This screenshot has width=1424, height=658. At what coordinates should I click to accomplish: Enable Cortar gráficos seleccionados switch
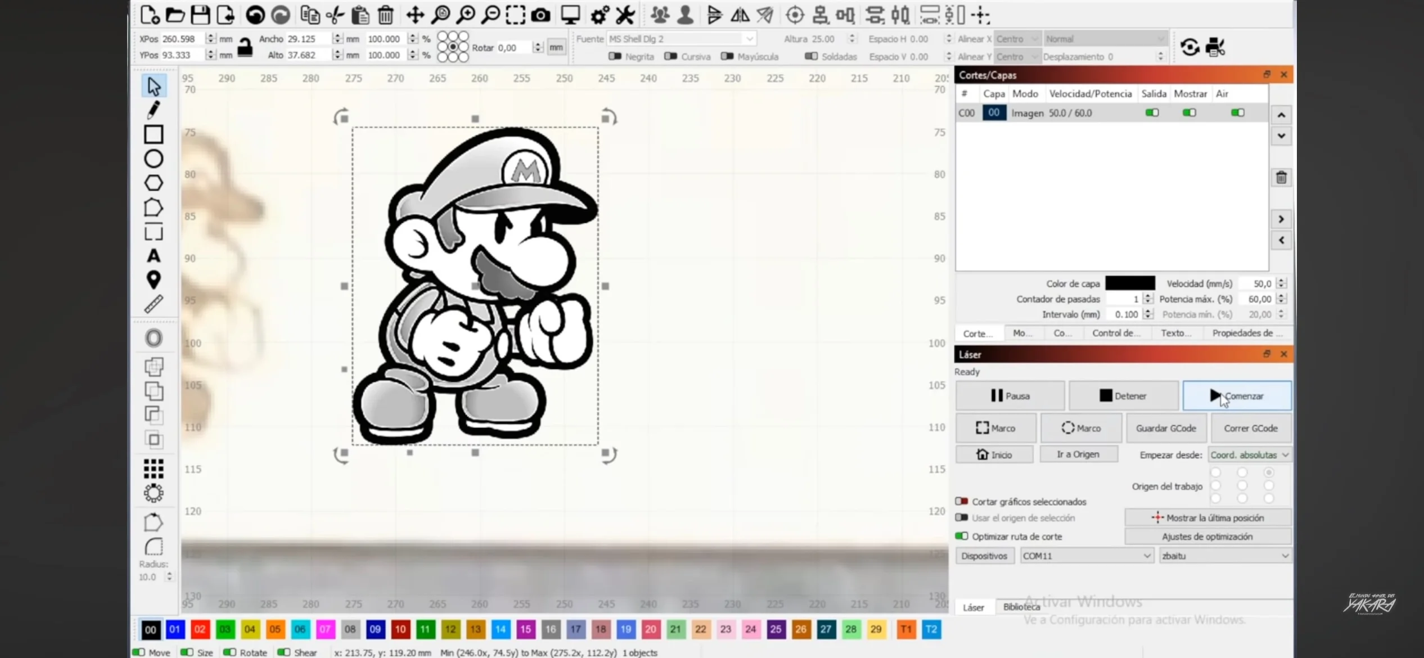(962, 501)
